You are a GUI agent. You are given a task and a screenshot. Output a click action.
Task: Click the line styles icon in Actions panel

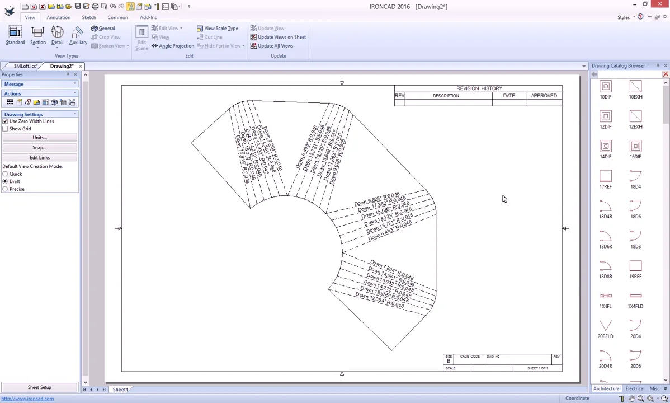10,102
